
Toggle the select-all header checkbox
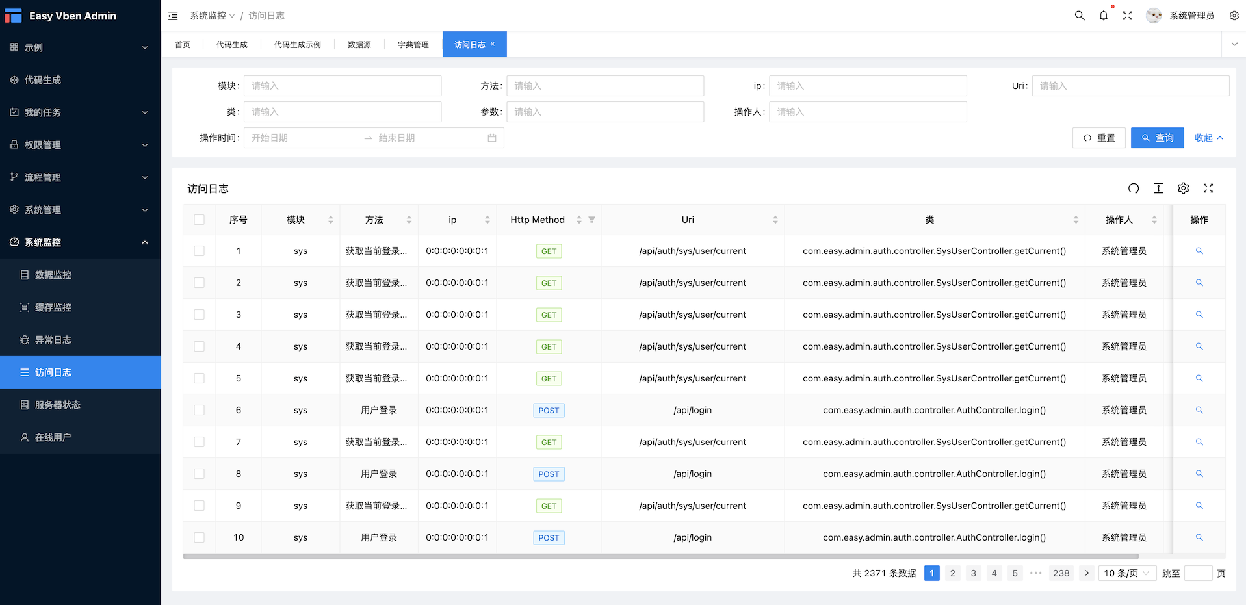[200, 220]
